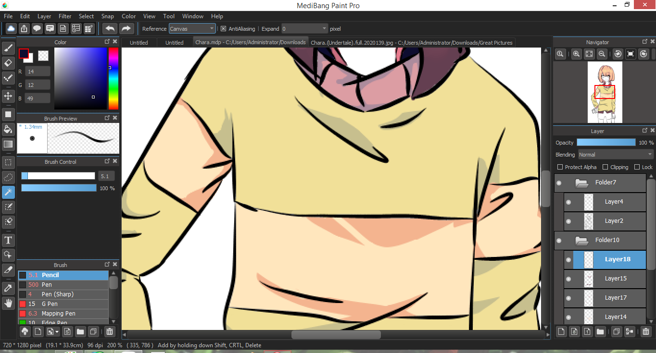Click the share/export icon in top toolbar
Image resolution: width=656 pixels, height=353 pixels.
click(24, 29)
